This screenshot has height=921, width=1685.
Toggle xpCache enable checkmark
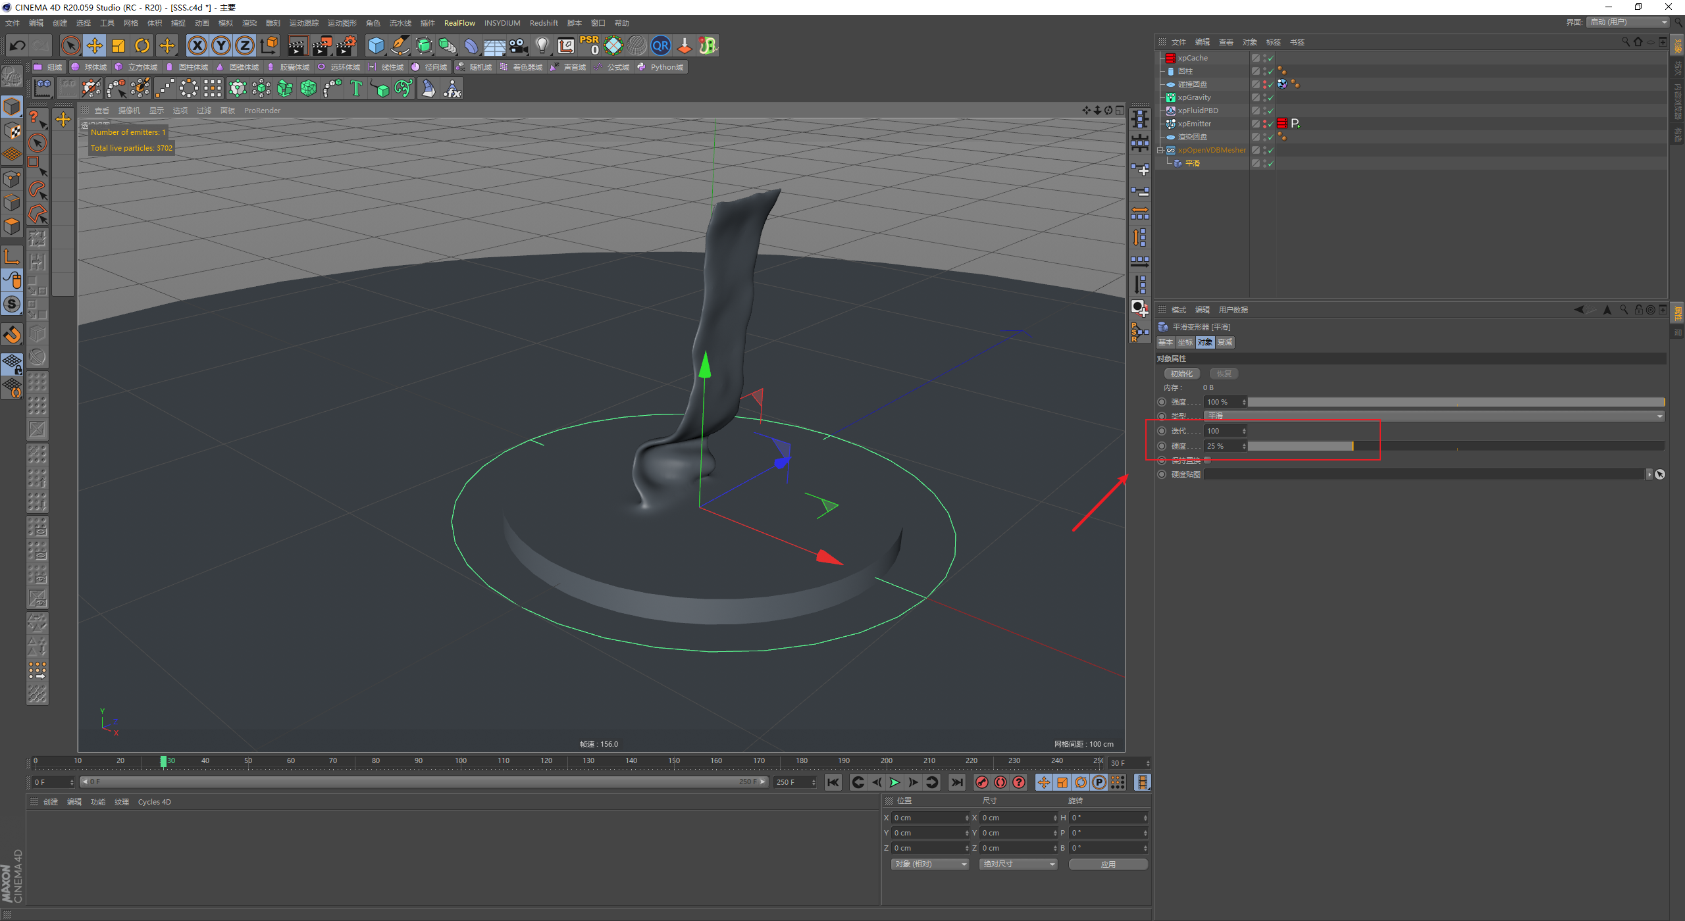[x=1270, y=58]
